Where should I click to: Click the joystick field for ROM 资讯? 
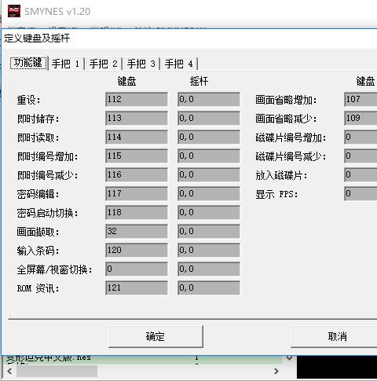pos(209,288)
